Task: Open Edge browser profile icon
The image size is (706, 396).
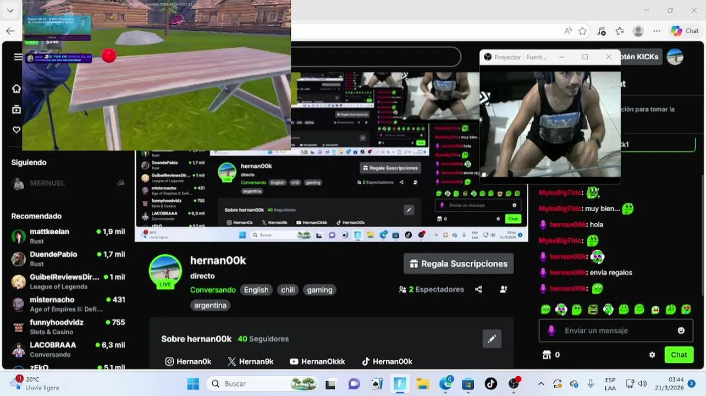Action: coord(638,31)
